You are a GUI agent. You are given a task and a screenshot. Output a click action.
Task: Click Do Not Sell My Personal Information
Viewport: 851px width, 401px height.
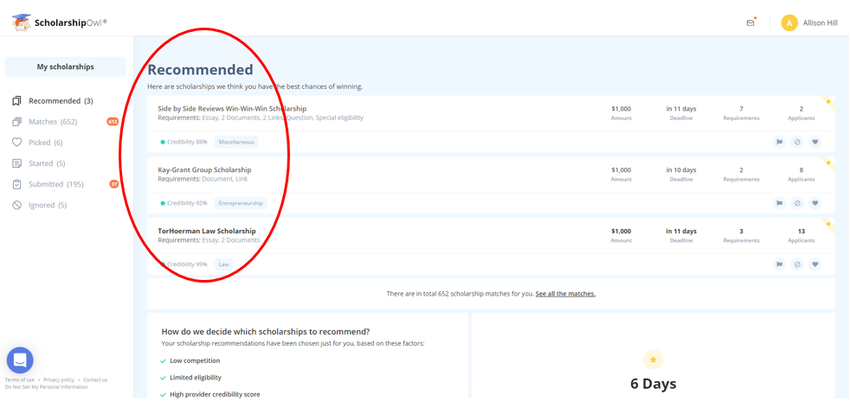[x=46, y=387]
